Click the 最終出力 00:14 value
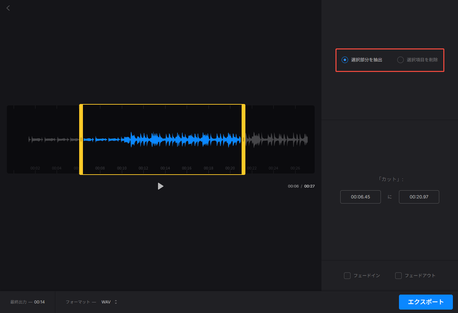Image resolution: width=458 pixels, height=313 pixels. tap(39, 302)
